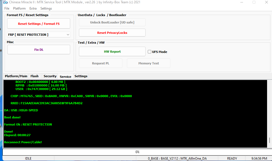
Task: Click the Request PL button
Action: [100, 63]
